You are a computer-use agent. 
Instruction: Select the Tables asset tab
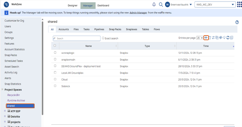tap(146, 29)
